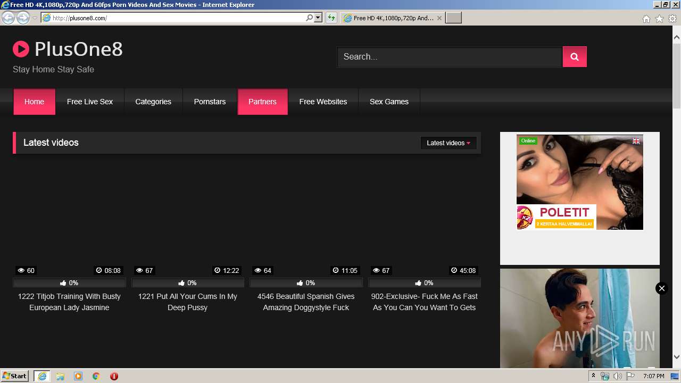Open the Free Websites menu item

[323, 102]
